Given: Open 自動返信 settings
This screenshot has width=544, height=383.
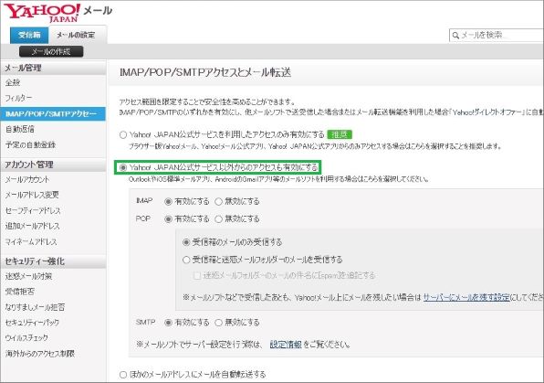Looking at the screenshot, I should click(20, 129).
